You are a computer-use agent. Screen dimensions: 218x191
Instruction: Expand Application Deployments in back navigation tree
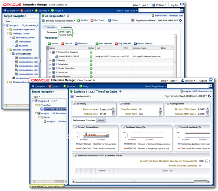click(x=8, y=29)
